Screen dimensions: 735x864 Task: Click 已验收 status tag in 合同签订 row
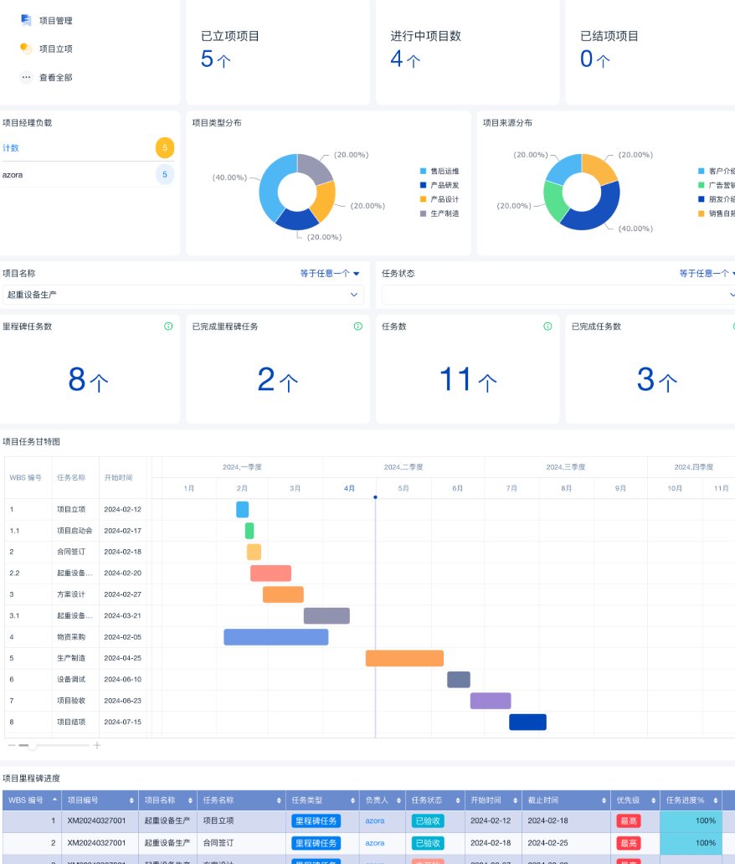[428, 843]
